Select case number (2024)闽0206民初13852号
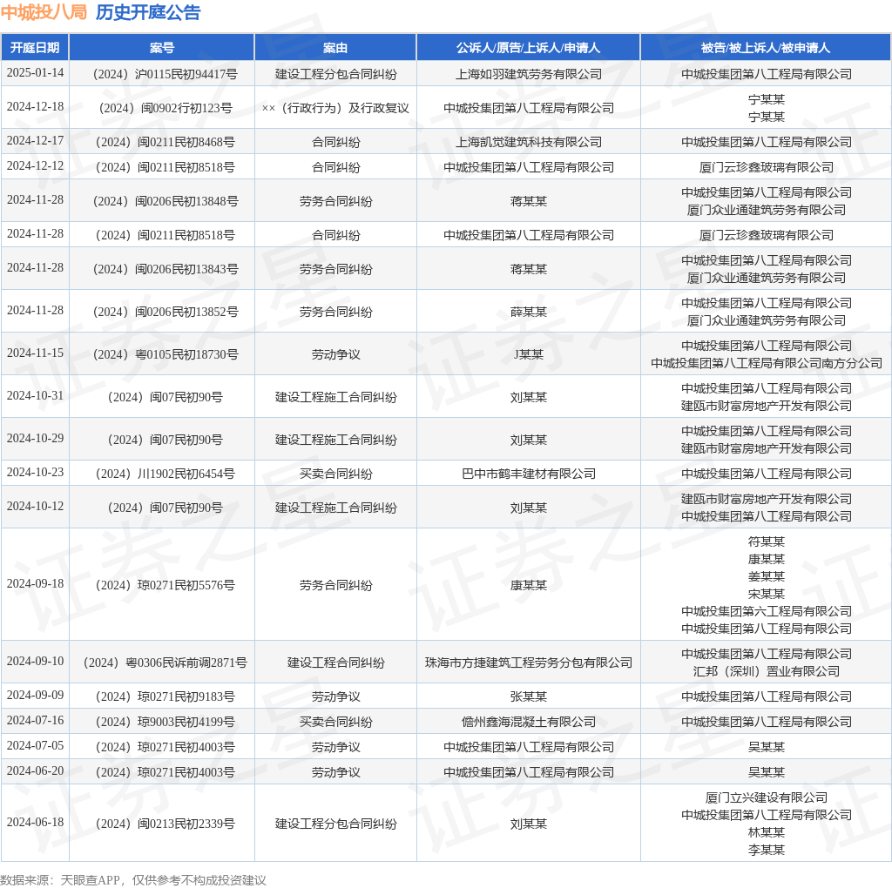Image resolution: width=892 pixels, height=888 pixels. (165, 312)
